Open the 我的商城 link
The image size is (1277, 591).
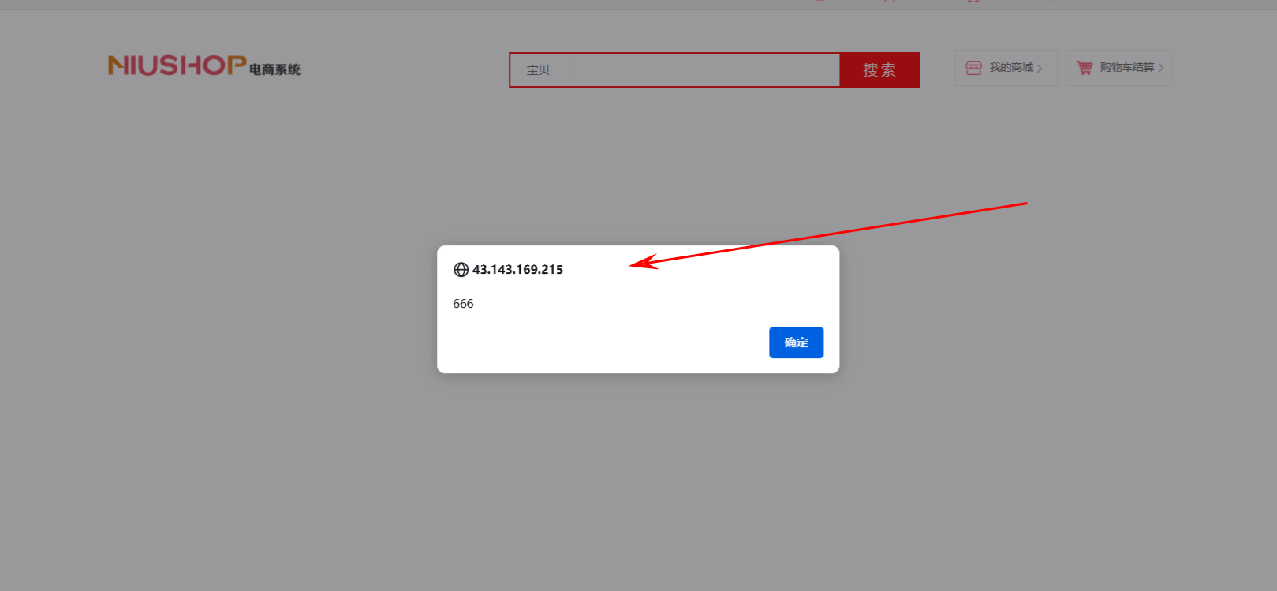tap(1006, 68)
